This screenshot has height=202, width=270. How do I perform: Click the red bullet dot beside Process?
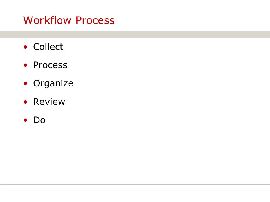tap(26, 65)
